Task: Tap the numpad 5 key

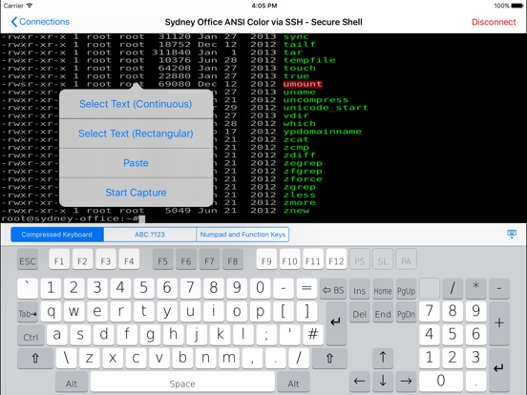Action: coord(453,335)
